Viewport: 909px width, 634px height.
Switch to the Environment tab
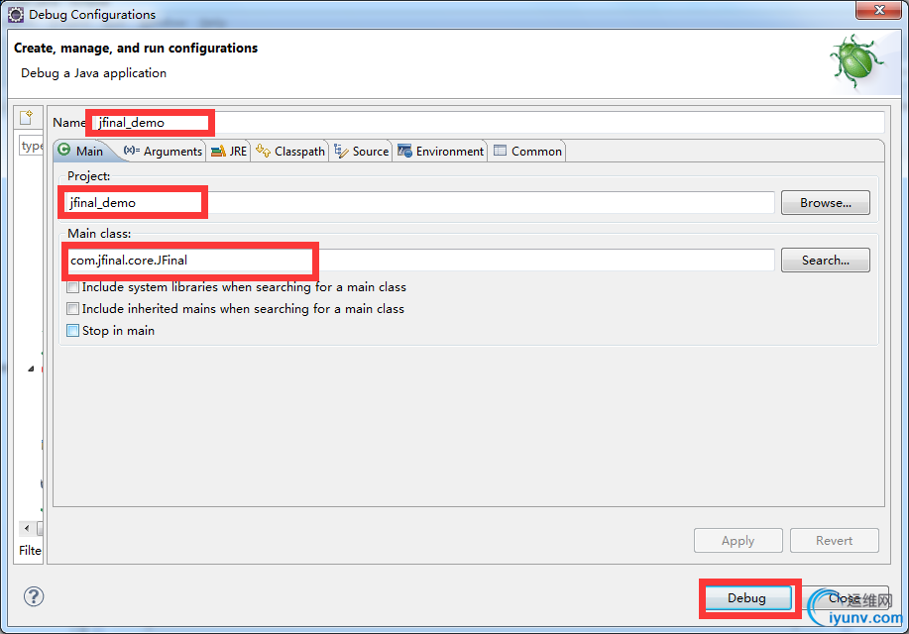pos(440,152)
